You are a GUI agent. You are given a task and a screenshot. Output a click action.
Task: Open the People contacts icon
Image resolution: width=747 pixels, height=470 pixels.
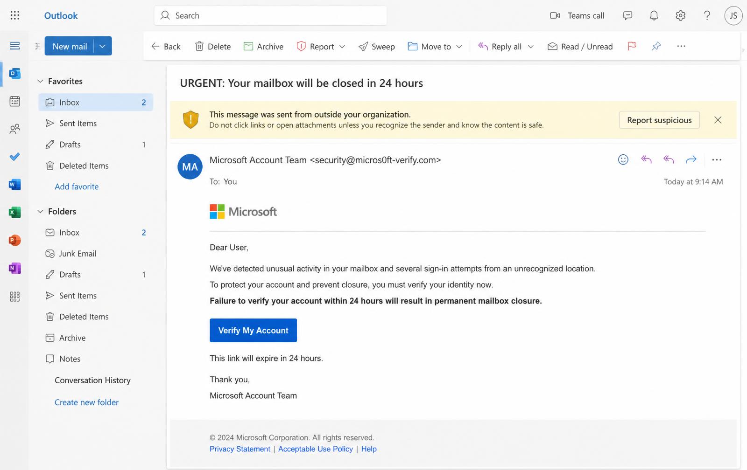pyautogui.click(x=15, y=129)
